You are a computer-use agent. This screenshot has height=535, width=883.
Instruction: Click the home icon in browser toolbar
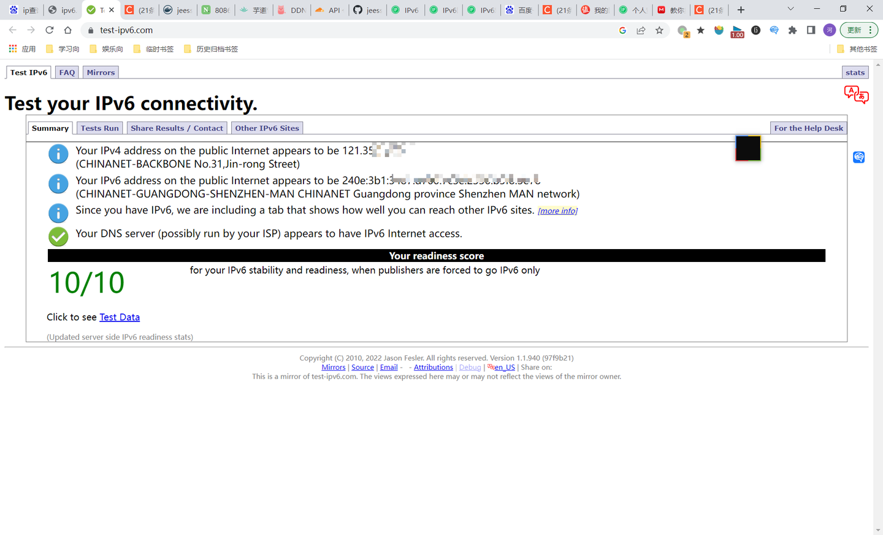tap(67, 30)
